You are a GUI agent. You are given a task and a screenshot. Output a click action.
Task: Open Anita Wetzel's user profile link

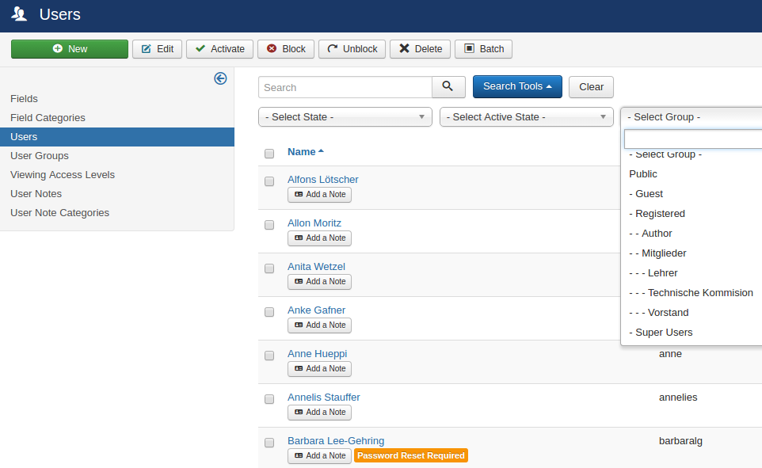[316, 267]
